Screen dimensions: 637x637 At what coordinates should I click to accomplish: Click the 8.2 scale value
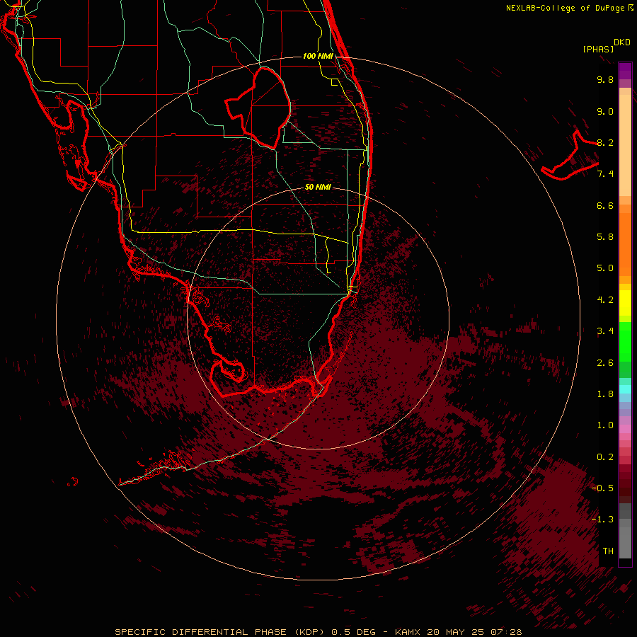tap(605, 142)
